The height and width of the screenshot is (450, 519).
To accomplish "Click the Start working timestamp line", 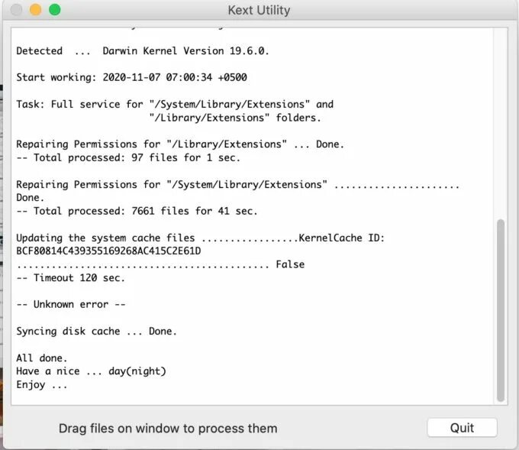I will (x=131, y=78).
